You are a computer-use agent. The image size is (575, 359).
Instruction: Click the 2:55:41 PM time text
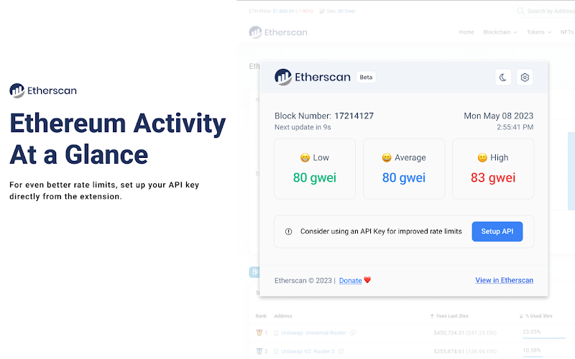(x=515, y=127)
